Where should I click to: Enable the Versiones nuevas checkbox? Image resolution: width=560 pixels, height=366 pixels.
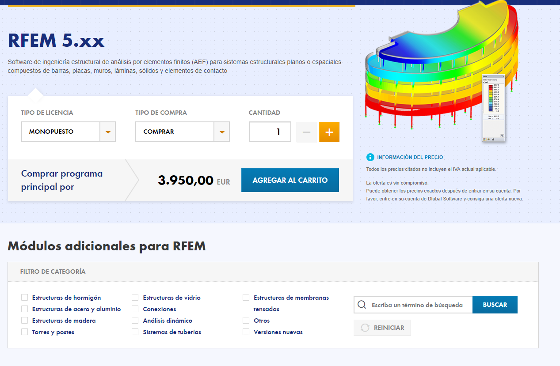coord(246,332)
